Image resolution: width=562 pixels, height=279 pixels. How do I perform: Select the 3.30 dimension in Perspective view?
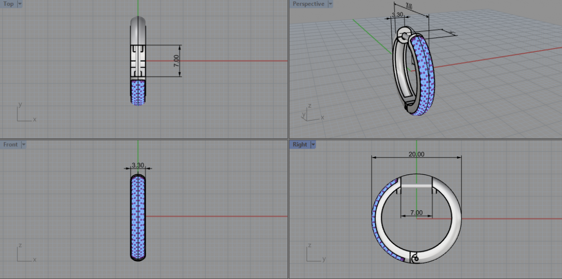pos(397,14)
